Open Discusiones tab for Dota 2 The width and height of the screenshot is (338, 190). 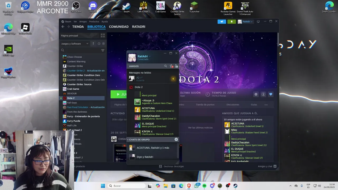(233, 105)
